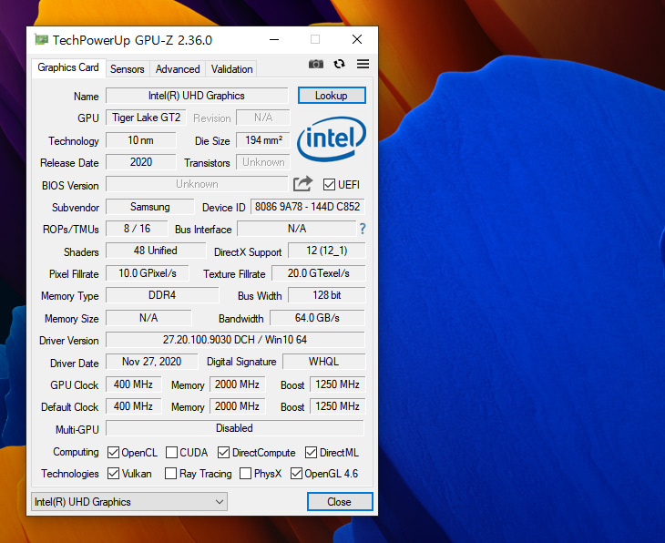
Task: Click the Default Clock value 400 MHz
Action: [133, 406]
